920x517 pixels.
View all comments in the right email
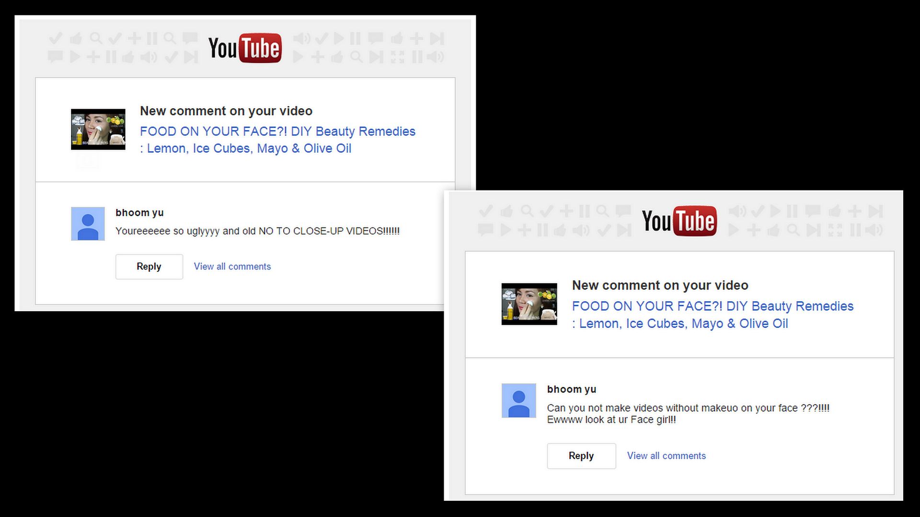(x=667, y=456)
